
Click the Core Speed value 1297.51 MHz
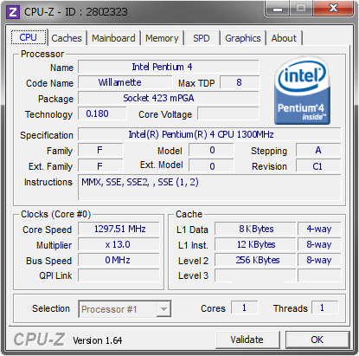tap(119, 229)
